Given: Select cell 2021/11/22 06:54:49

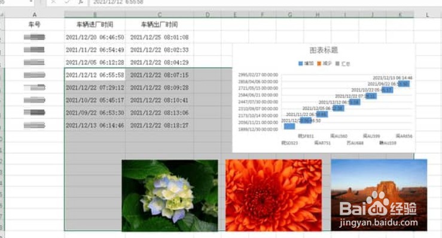Looking at the screenshot, I should [95, 50].
